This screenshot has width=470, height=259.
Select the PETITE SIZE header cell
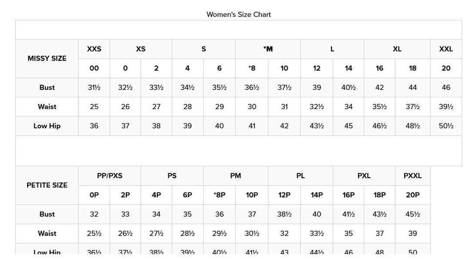click(47, 185)
